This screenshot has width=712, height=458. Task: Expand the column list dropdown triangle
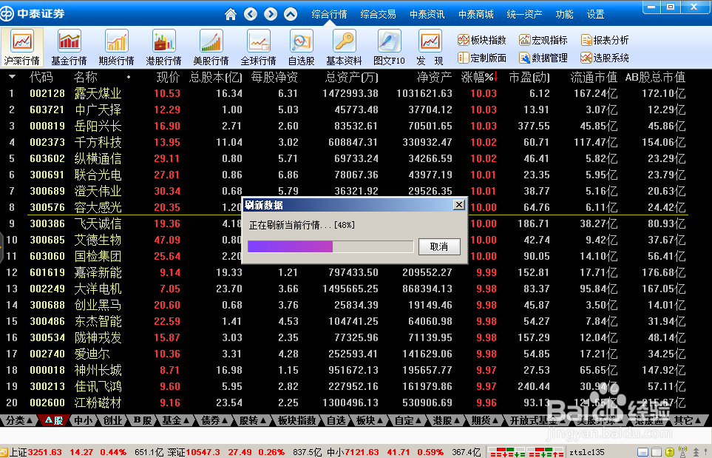coord(13,77)
